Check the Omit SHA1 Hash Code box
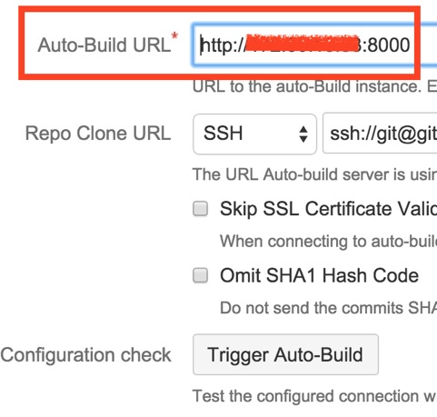This screenshot has width=437, height=417. (200, 275)
